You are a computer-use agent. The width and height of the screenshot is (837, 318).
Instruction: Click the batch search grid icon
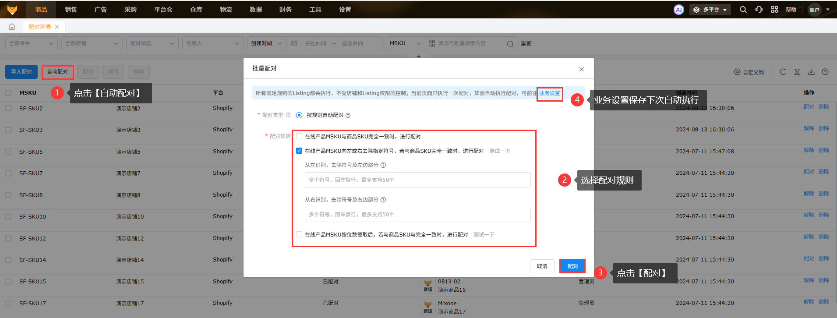coord(432,43)
